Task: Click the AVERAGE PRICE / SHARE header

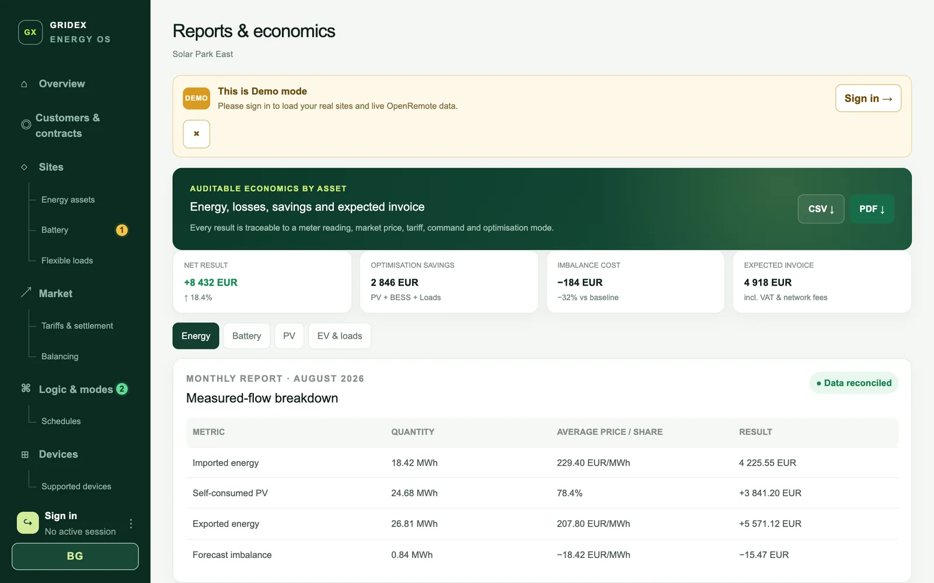Action: 609,432
